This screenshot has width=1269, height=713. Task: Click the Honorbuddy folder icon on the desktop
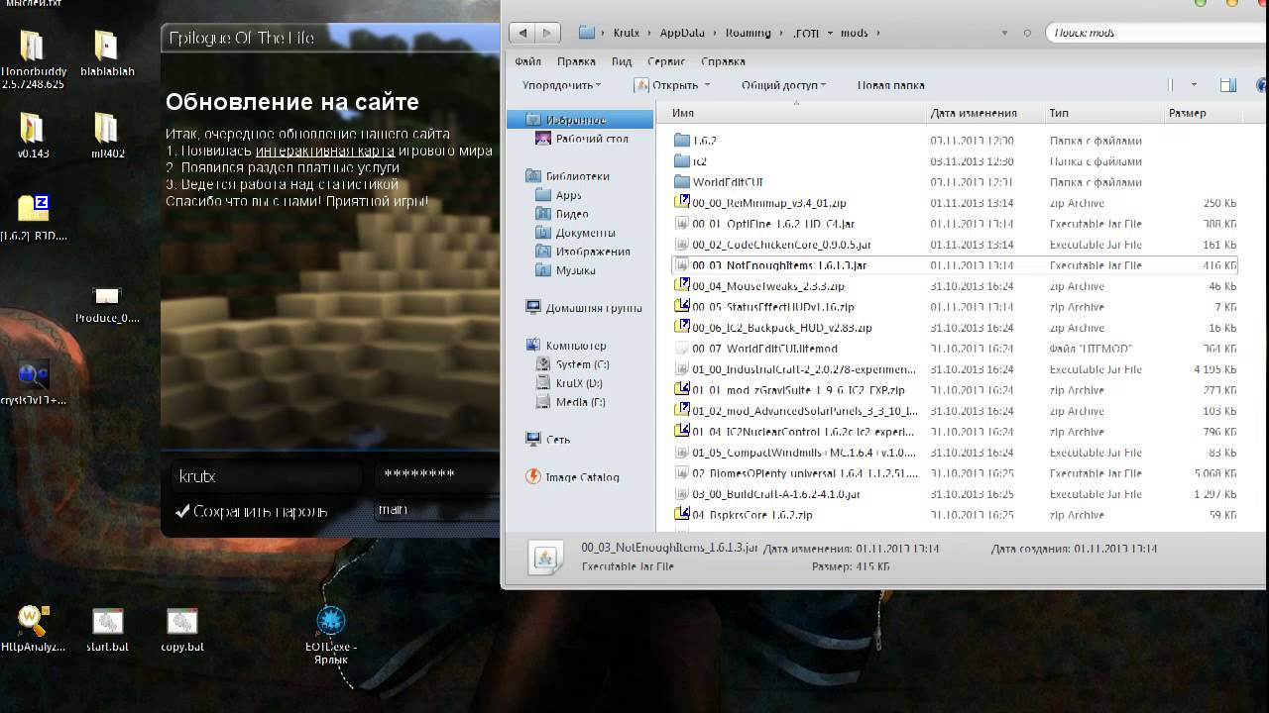pos(32,46)
